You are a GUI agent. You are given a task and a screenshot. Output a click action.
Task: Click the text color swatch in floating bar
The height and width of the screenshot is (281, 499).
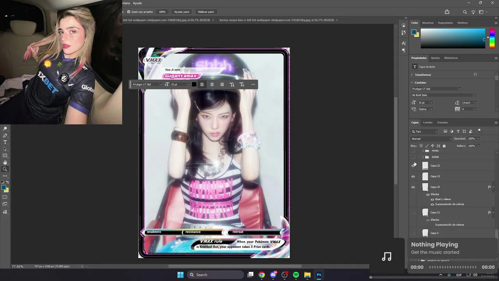point(194,84)
